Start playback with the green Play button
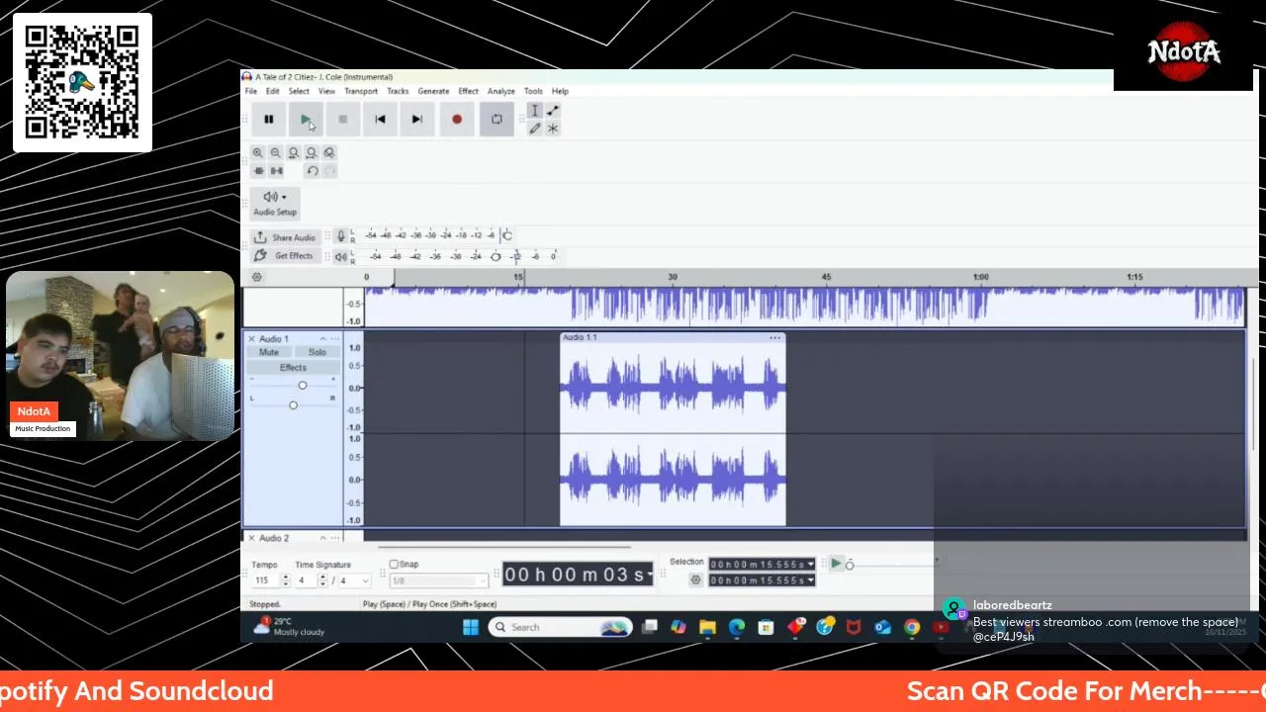The image size is (1266, 712). [x=306, y=120]
